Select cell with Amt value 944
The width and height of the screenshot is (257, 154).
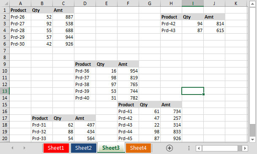click(x=63, y=37)
